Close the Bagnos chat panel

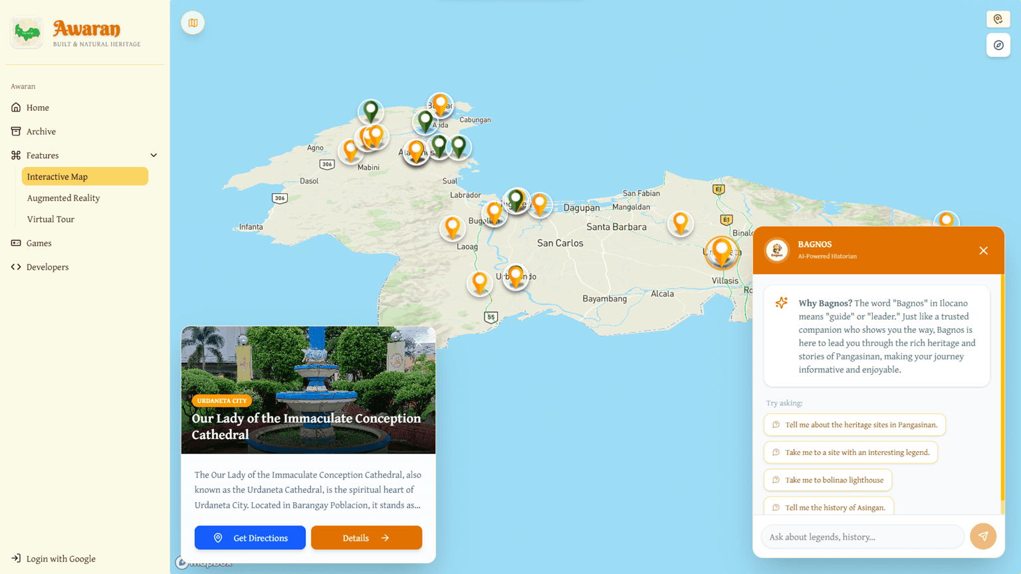pos(983,250)
